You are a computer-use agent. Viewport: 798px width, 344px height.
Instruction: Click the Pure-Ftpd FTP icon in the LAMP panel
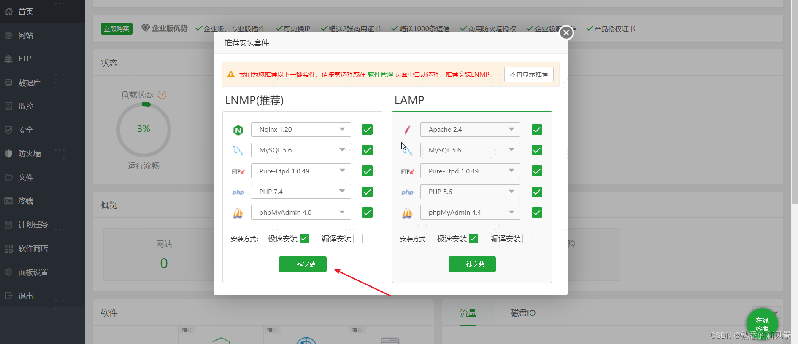click(407, 172)
